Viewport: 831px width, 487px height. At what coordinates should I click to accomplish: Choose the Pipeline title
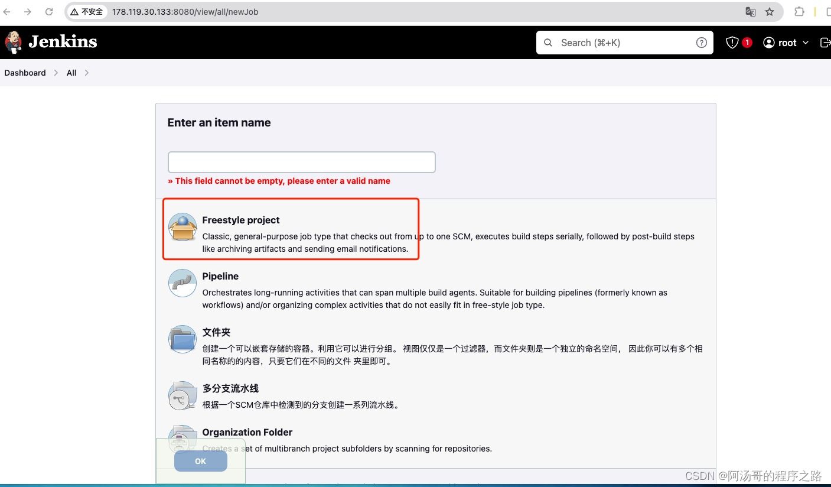point(220,276)
